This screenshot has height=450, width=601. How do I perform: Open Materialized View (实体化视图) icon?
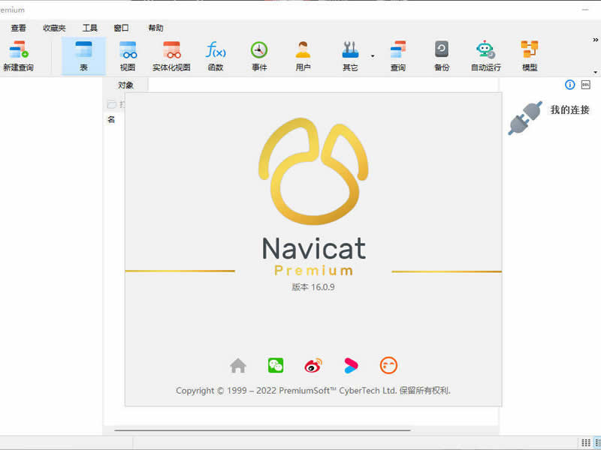click(x=171, y=56)
